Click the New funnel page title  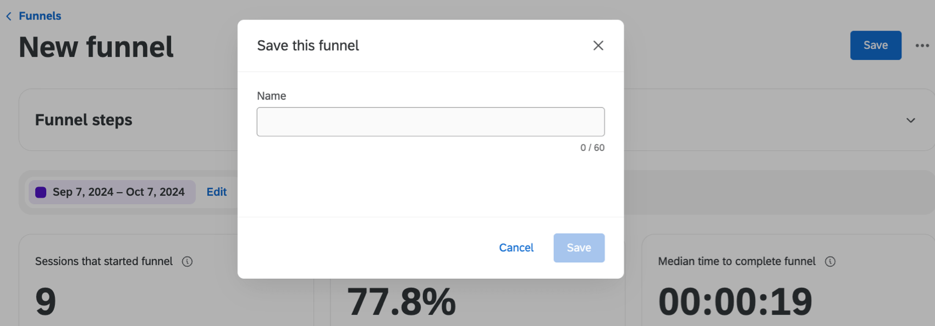point(96,47)
